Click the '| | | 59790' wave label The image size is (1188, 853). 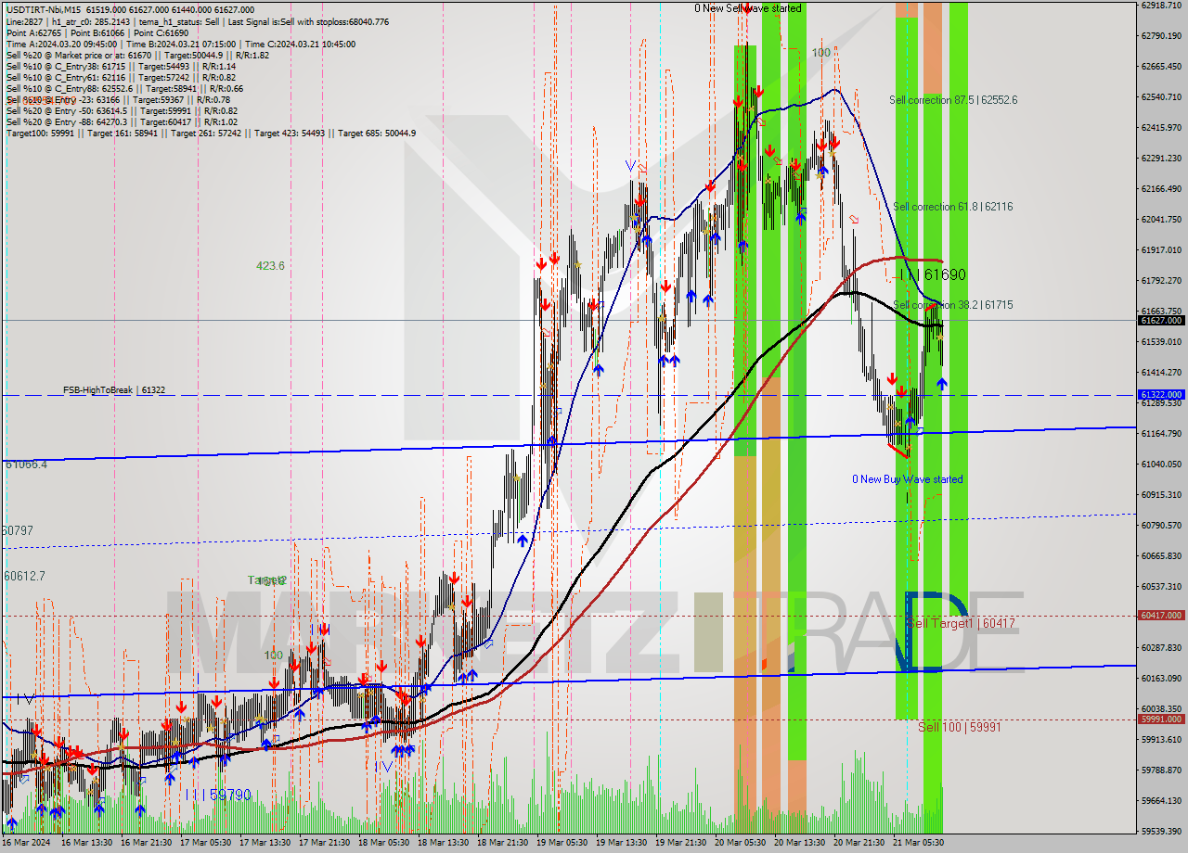pyautogui.click(x=218, y=796)
